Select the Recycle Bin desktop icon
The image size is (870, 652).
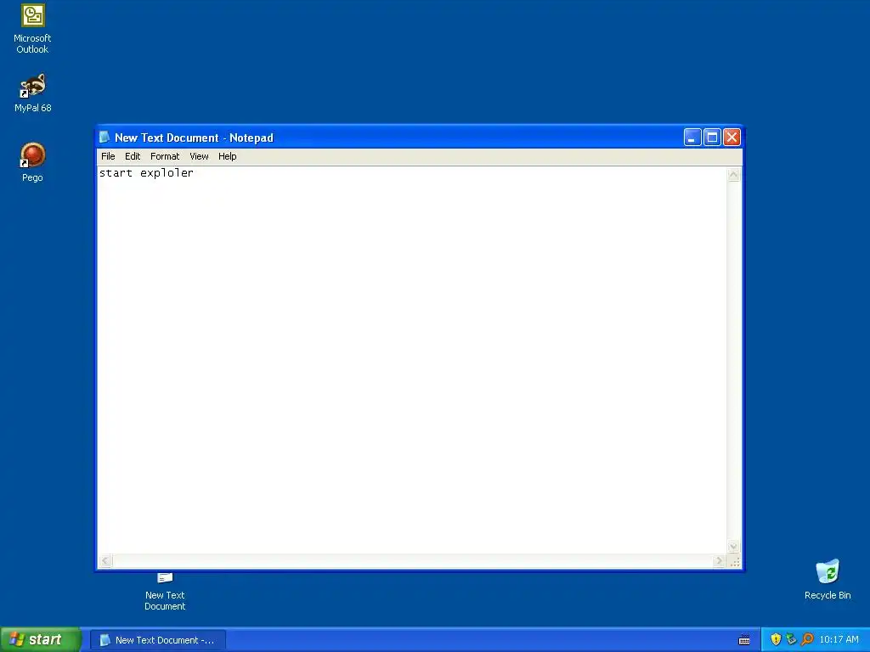828,579
